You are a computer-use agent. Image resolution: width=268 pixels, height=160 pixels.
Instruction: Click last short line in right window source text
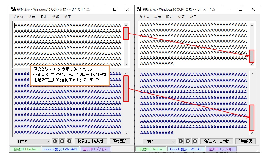pos(157,64)
